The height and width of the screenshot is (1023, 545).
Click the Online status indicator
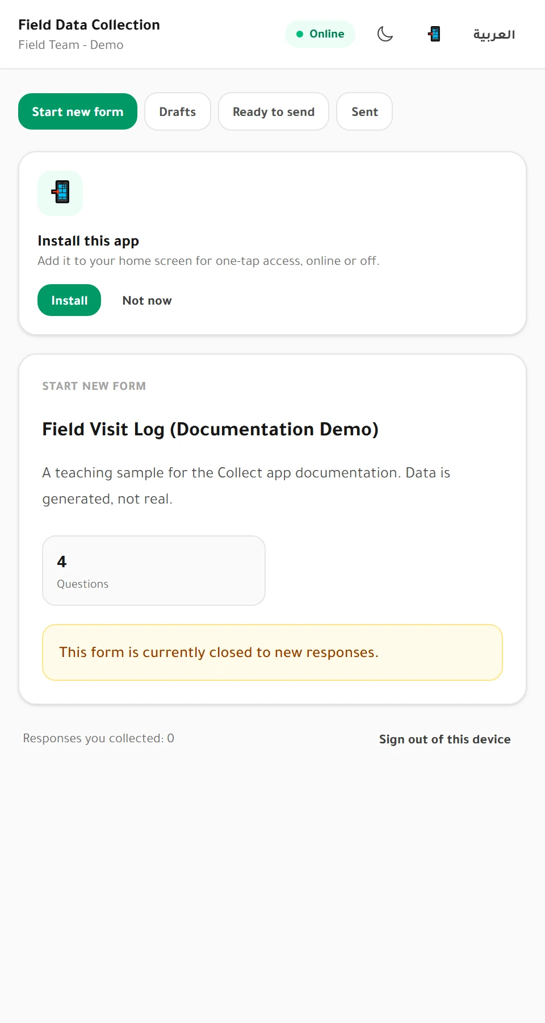click(x=320, y=34)
